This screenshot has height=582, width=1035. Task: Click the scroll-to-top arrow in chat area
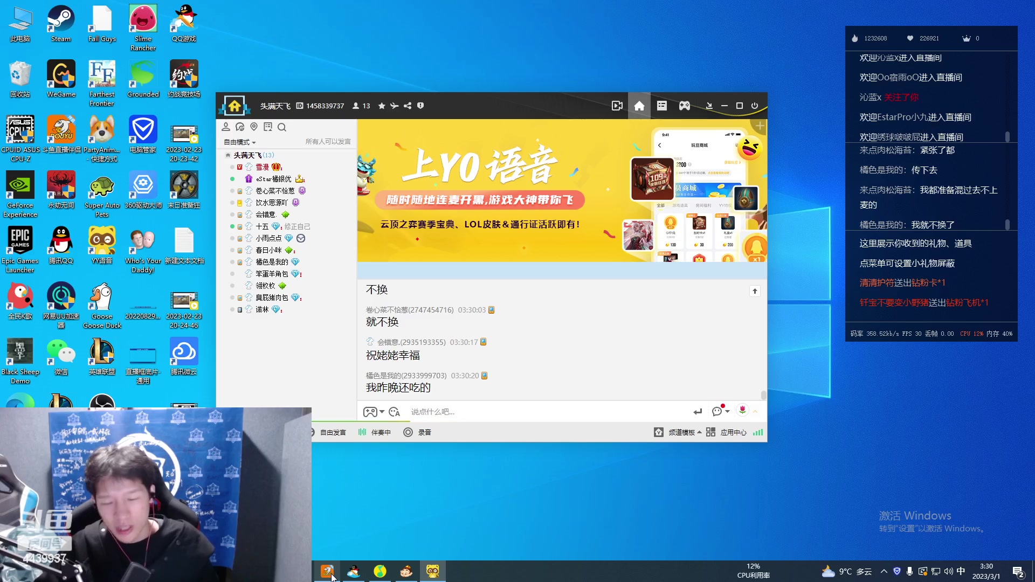(x=755, y=291)
